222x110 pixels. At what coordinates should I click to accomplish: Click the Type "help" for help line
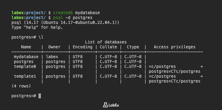(x=37, y=27)
